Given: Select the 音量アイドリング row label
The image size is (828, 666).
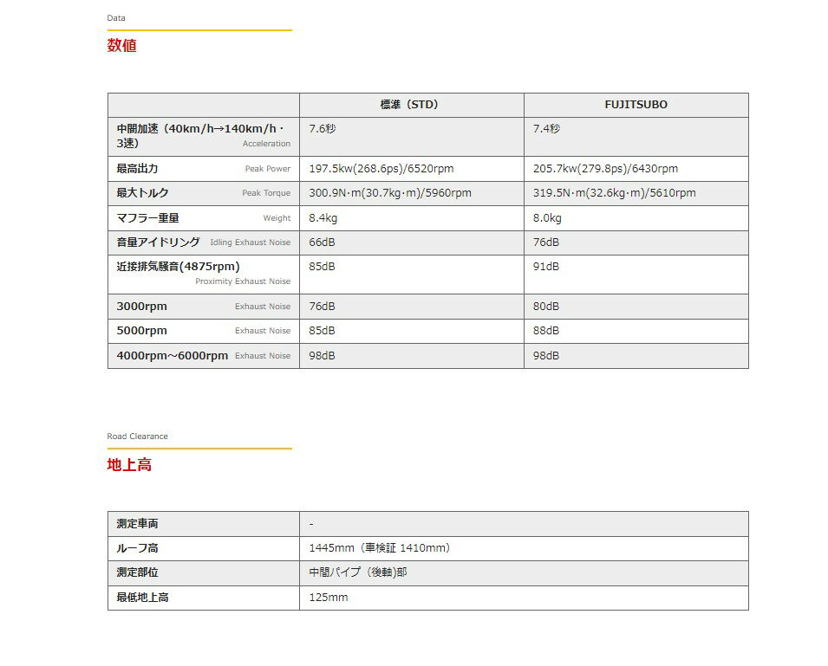Looking at the screenshot, I should (x=203, y=242).
